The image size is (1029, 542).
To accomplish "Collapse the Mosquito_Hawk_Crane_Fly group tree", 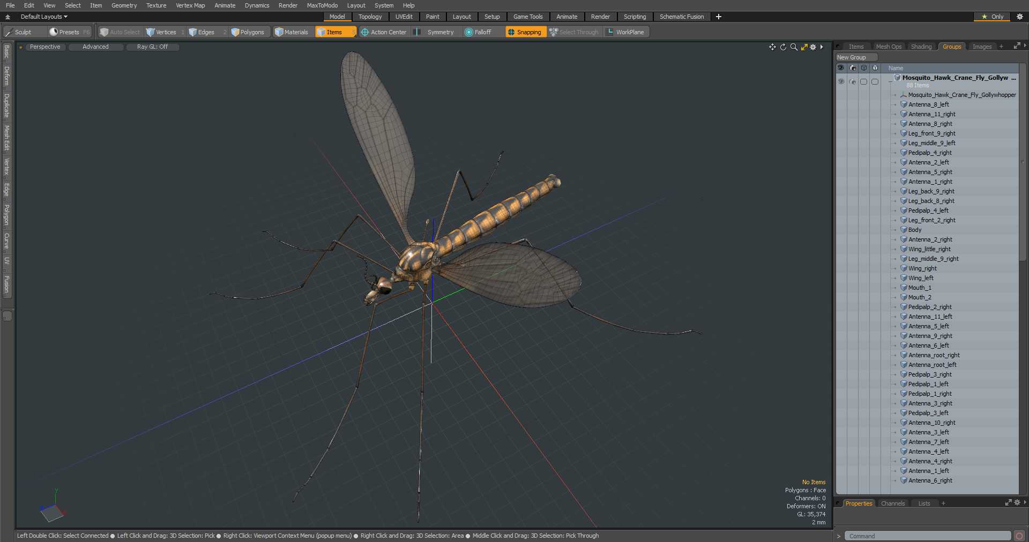I will [890, 81].
